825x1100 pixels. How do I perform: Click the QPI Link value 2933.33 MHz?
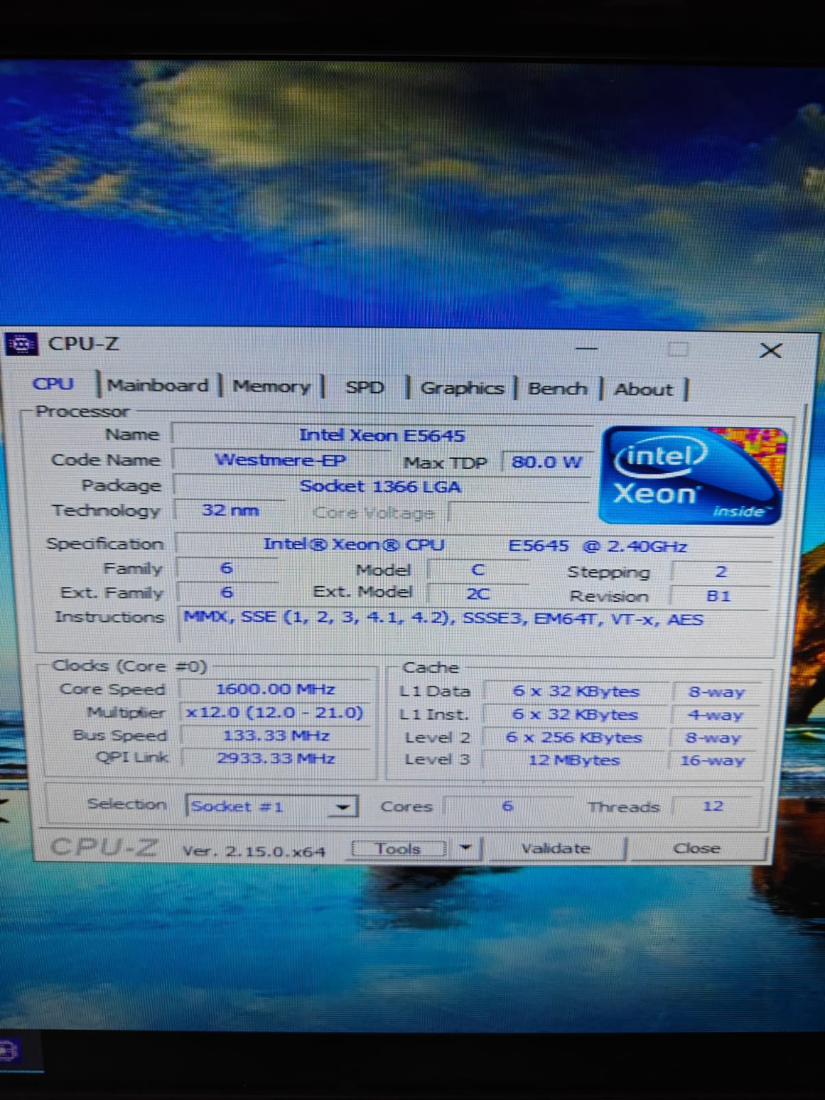(x=276, y=758)
